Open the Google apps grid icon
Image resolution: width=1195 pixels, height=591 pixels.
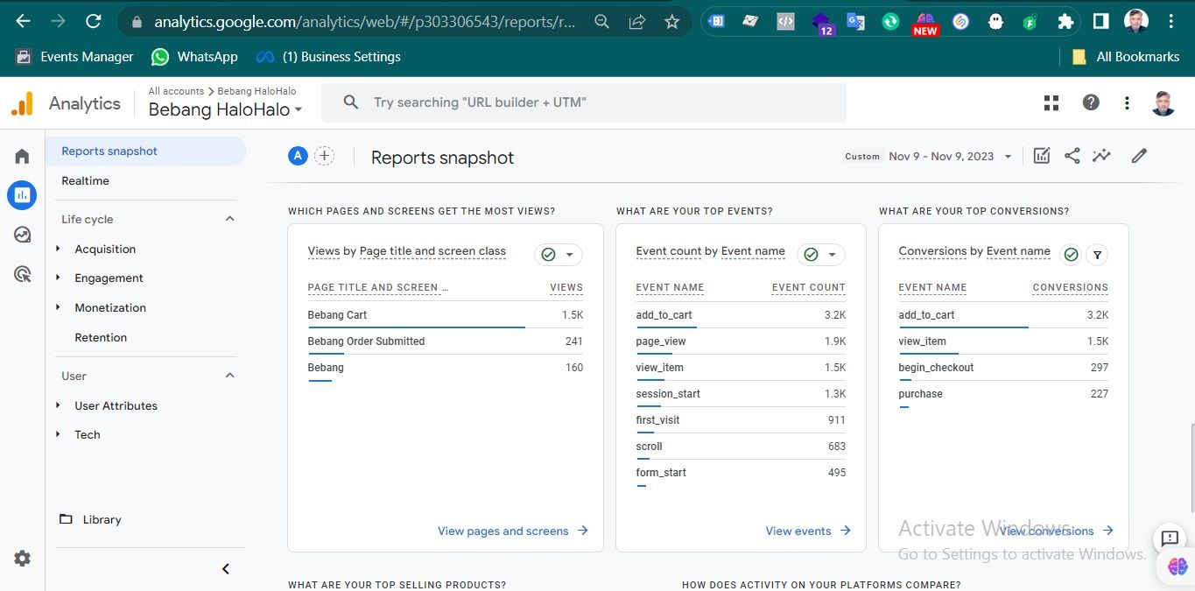(1051, 102)
